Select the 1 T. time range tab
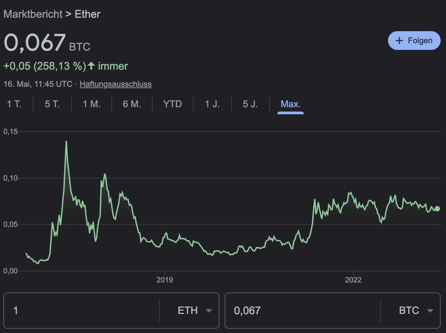Image resolution: width=446 pixels, height=333 pixels. pos(14,104)
